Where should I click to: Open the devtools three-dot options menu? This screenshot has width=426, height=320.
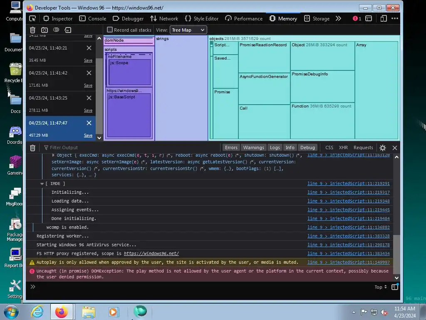pyautogui.click(x=395, y=18)
